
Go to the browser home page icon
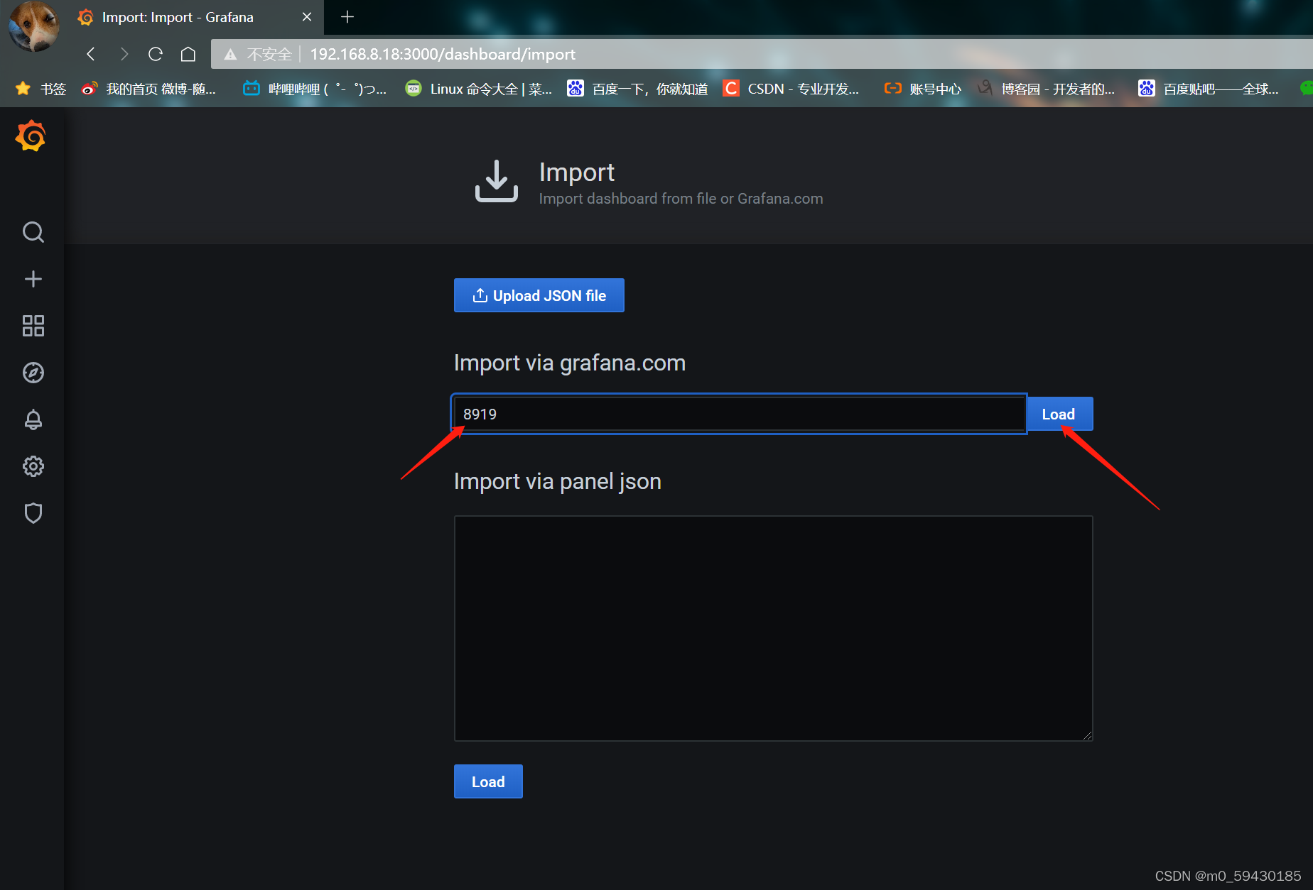click(188, 54)
